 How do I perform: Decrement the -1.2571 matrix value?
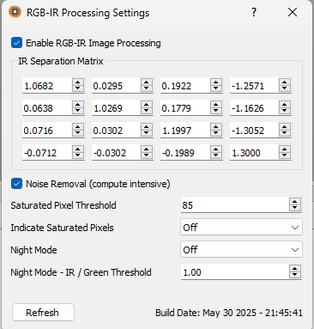click(284, 88)
